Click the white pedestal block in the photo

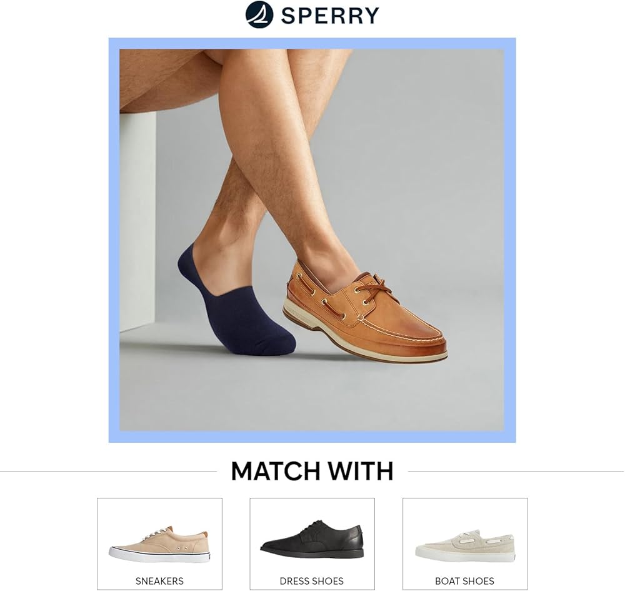[138, 221]
